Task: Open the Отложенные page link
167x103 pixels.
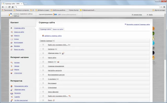Action: click(x=52, y=88)
